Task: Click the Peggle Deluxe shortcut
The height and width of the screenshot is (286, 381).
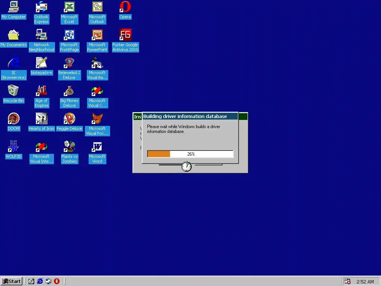Action: 69,122
